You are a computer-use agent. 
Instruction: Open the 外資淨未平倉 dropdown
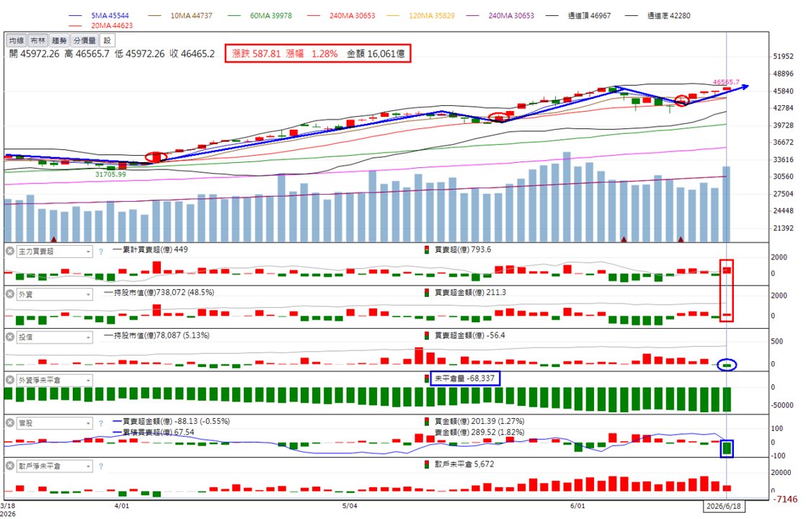coord(55,381)
